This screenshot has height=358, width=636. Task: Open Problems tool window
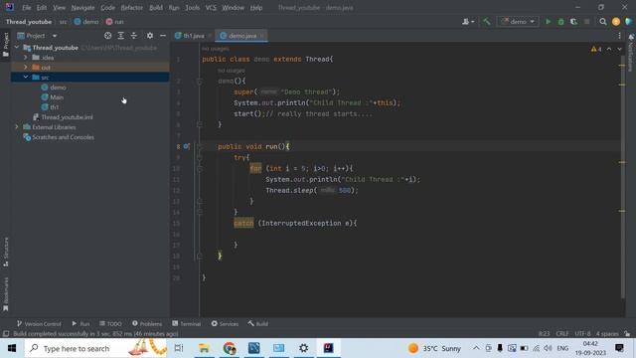coord(147,323)
